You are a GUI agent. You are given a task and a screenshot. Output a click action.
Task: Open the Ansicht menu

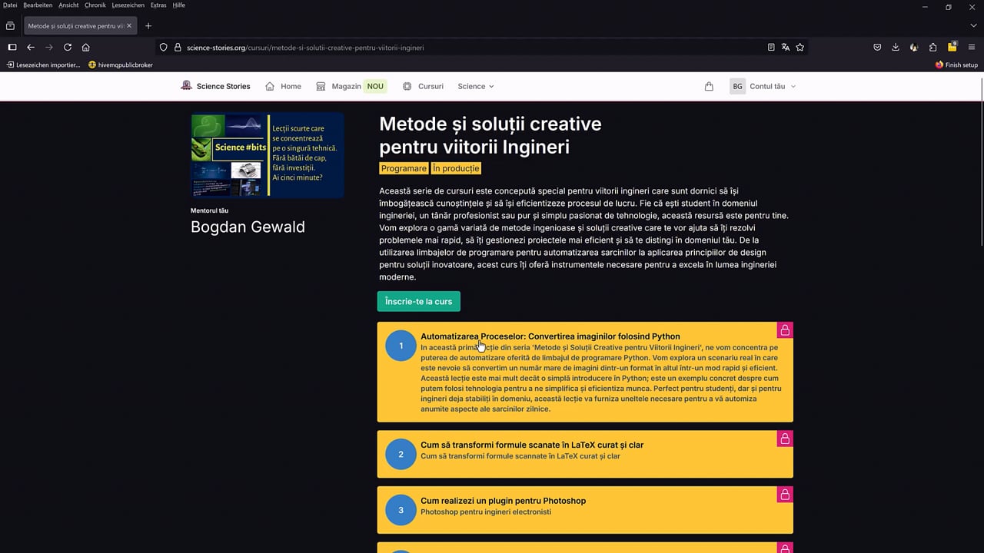[68, 5]
